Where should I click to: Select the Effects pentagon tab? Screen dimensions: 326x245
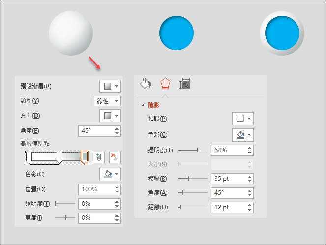(x=165, y=84)
